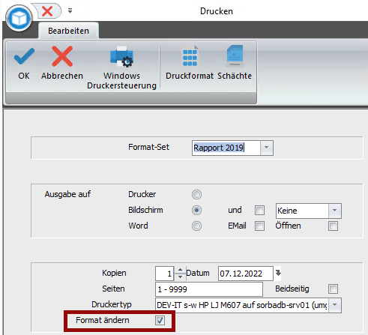Switch to the Bearbeiten ribbon tab
The height and width of the screenshot is (335, 368).
(x=68, y=31)
